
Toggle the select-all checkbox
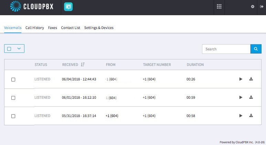point(9,49)
